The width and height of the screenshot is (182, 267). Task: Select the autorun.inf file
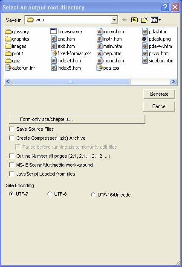tap(20, 68)
